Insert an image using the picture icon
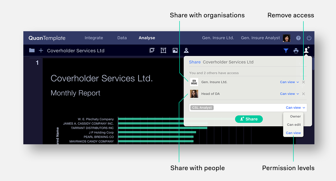336x181 pixels. (x=175, y=50)
